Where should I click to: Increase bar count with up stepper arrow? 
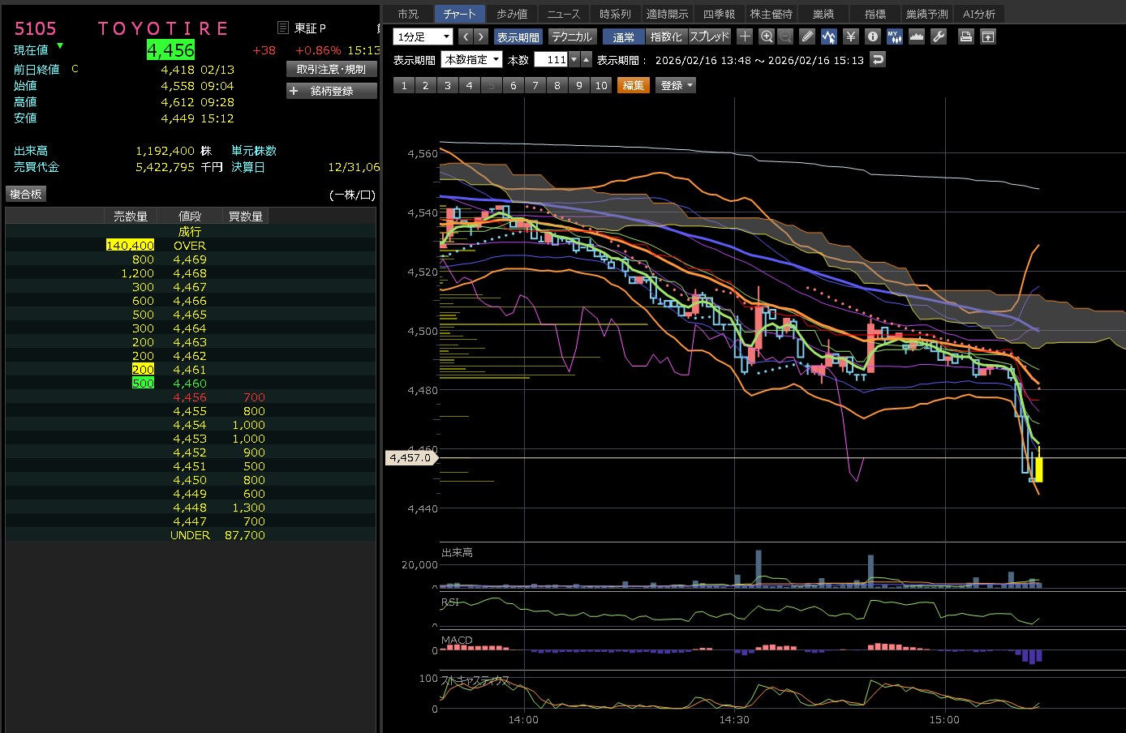(587, 60)
